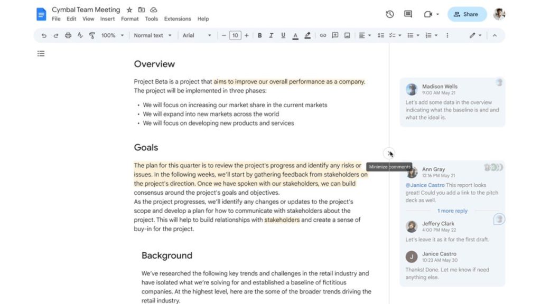541x304 pixels.
Task: Select the paint format roller icon
Action: point(92,35)
